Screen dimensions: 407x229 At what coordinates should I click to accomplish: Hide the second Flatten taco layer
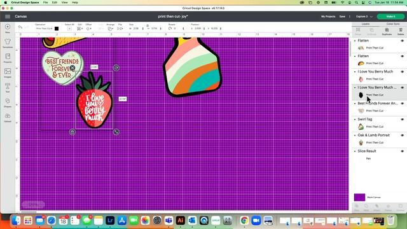(403, 56)
